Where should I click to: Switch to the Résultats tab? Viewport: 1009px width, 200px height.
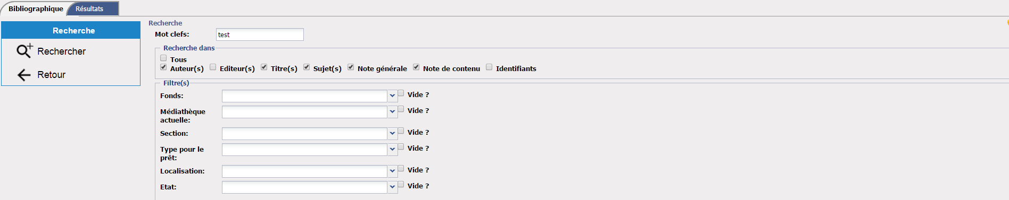(89, 8)
